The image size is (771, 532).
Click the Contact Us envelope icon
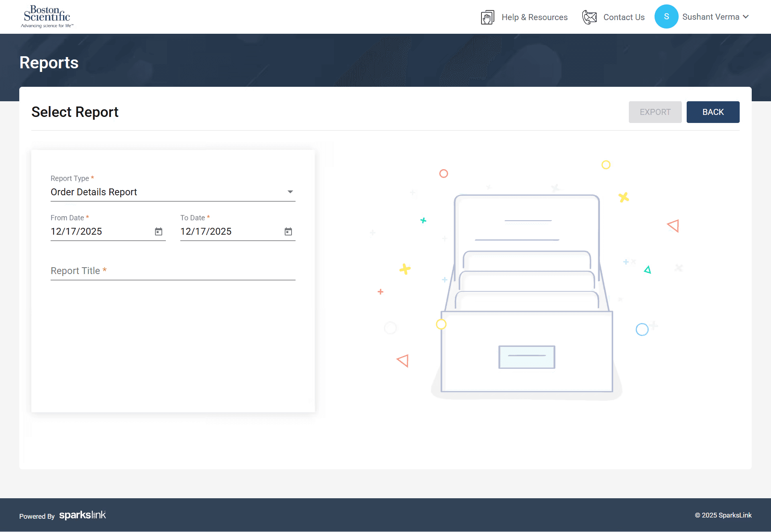pyautogui.click(x=589, y=17)
